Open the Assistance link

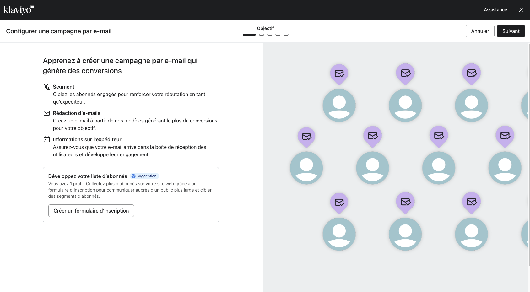pos(495,10)
